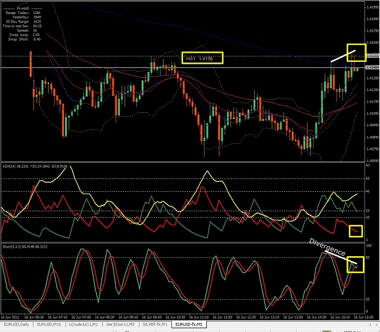The image size is (380, 332).
Task: Click the ADX scale level 25
Action: (368, 211)
